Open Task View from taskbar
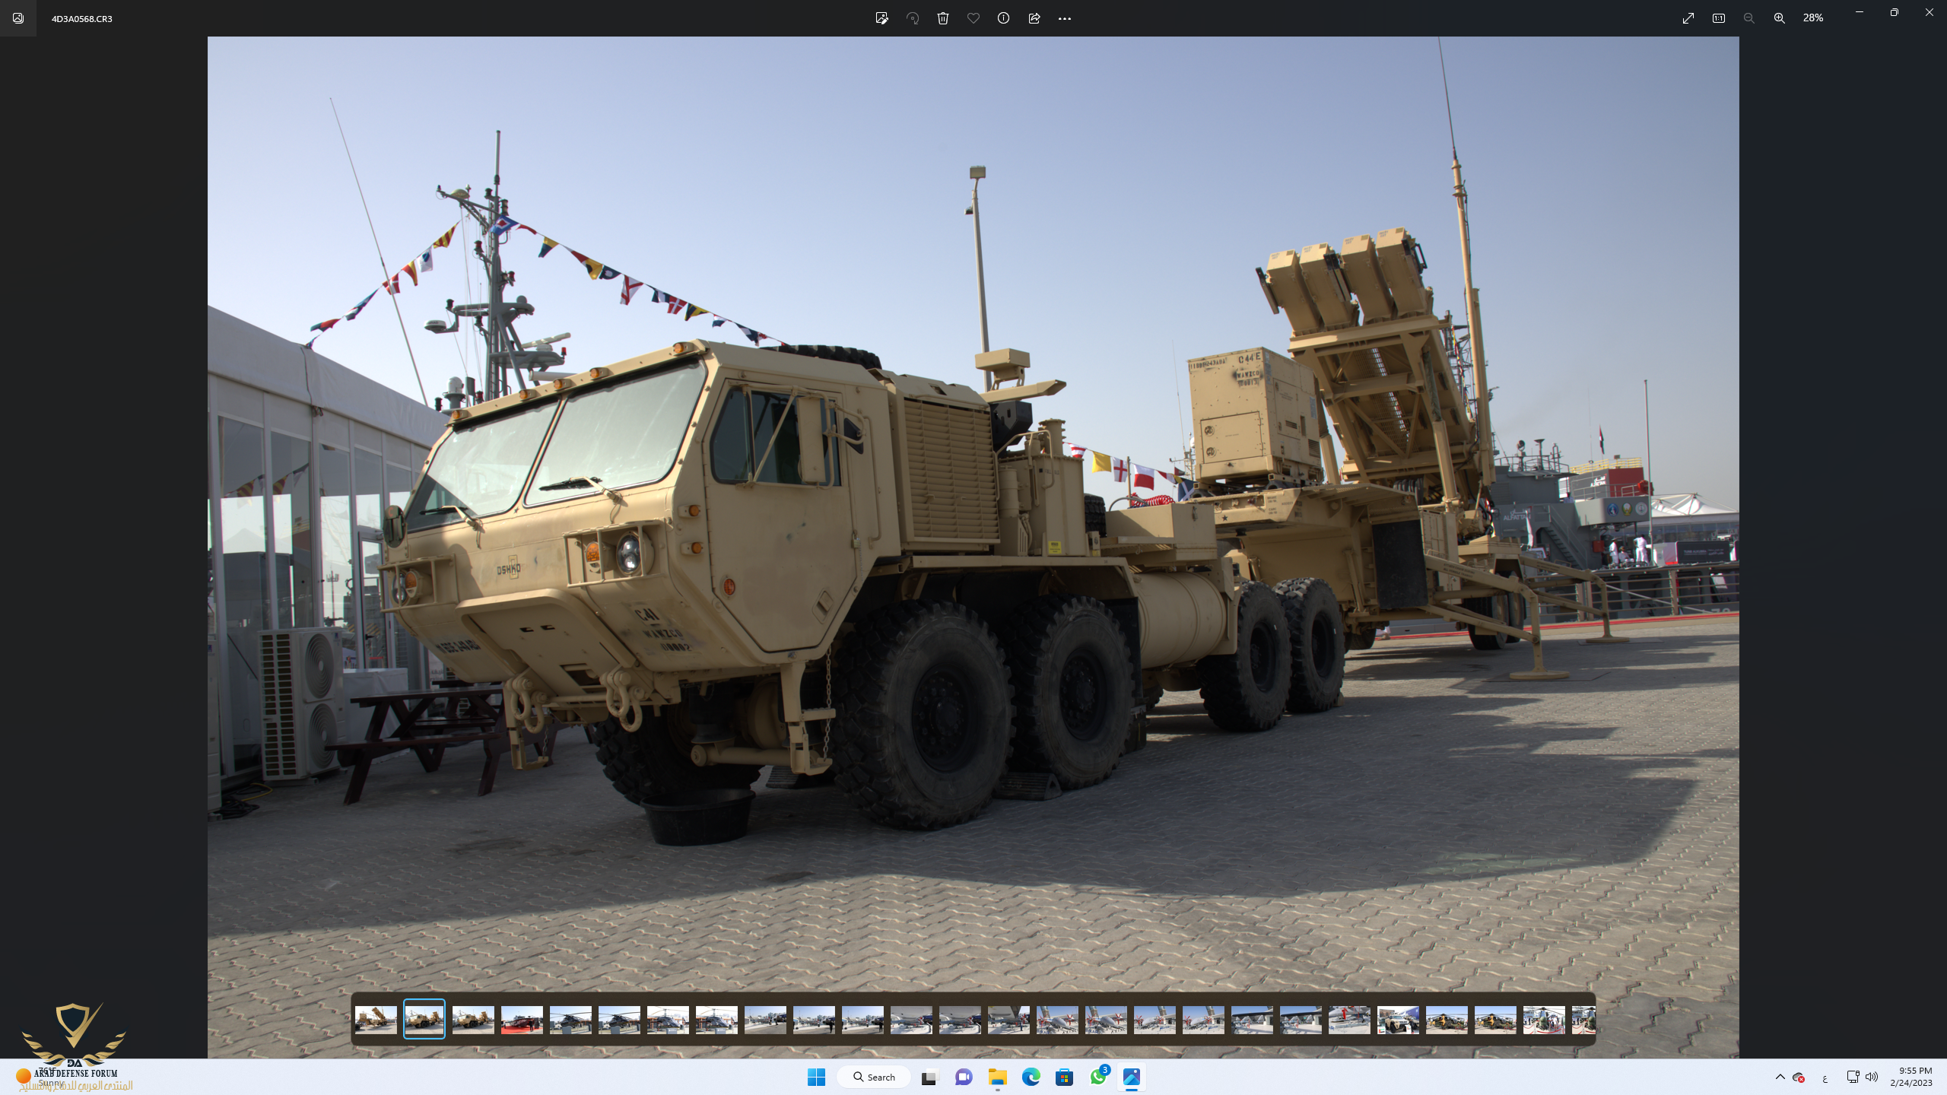 929,1077
